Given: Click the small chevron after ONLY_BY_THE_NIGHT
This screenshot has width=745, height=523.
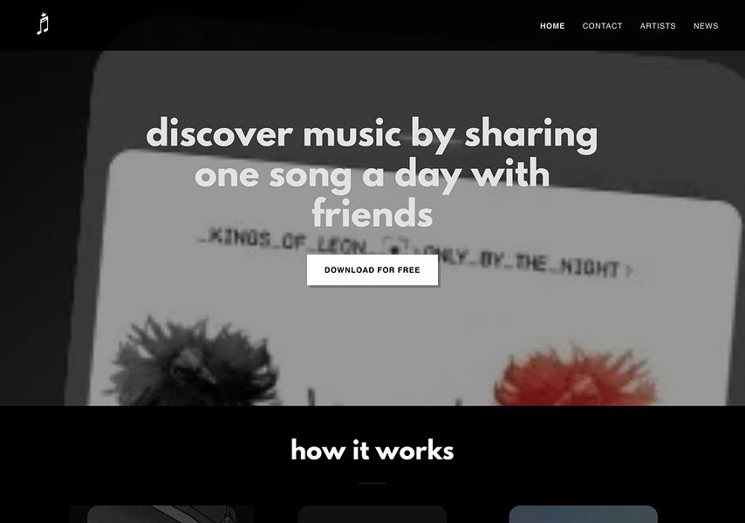Looking at the screenshot, I should point(629,270).
